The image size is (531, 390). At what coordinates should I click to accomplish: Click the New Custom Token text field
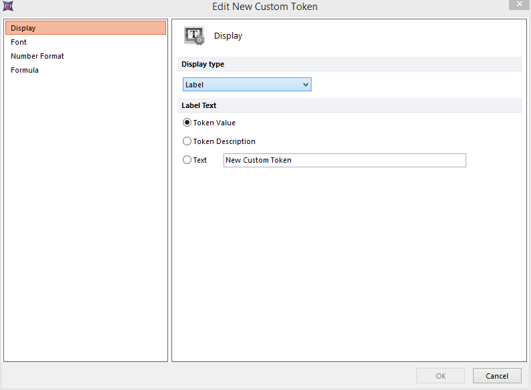click(344, 160)
